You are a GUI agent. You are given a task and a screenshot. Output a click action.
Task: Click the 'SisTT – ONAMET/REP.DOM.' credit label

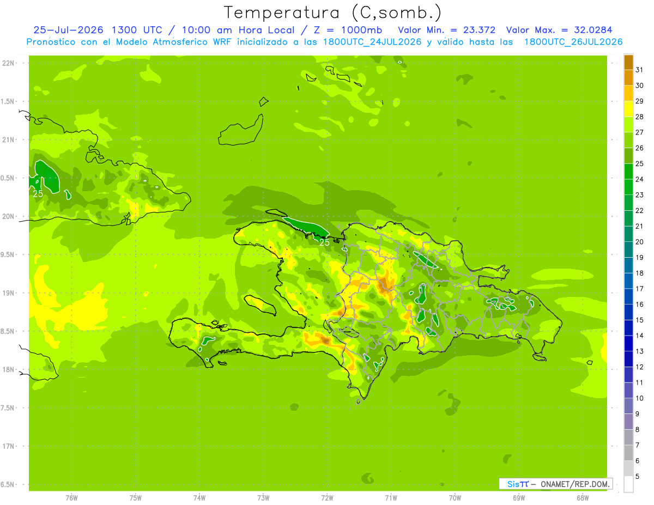click(556, 484)
